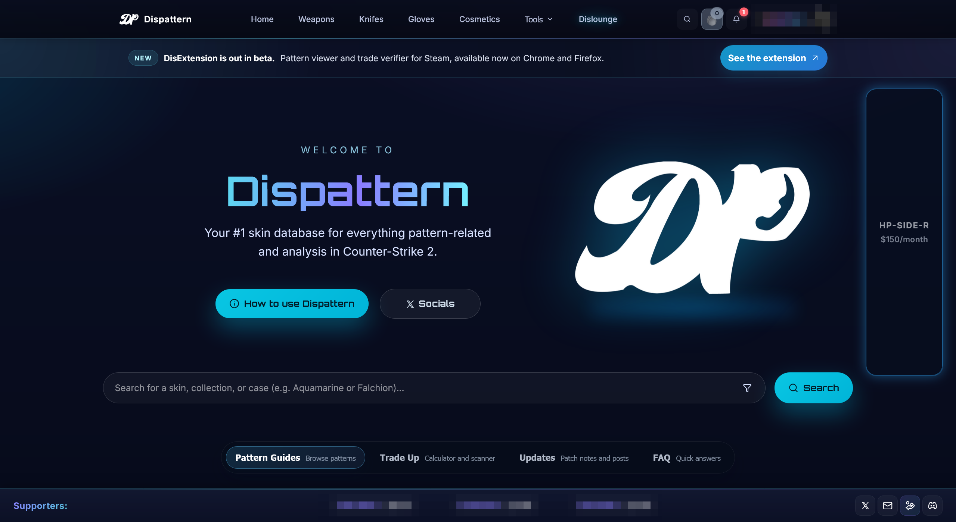Open the user avatar with 0 badge
This screenshot has height=522, width=956.
tap(711, 19)
